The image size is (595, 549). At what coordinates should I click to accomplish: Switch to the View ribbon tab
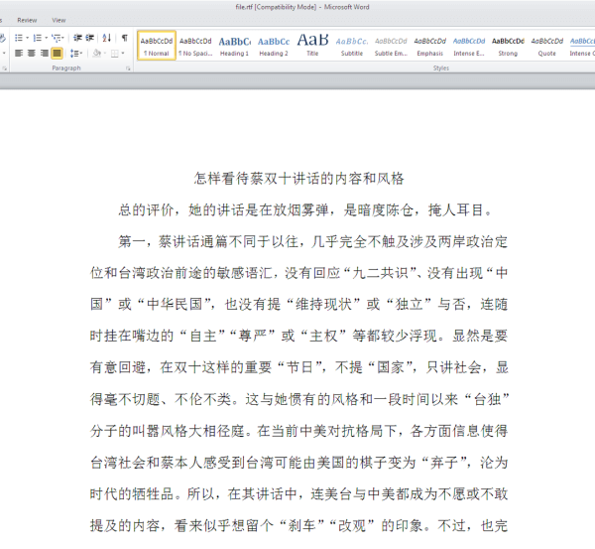click(x=59, y=20)
